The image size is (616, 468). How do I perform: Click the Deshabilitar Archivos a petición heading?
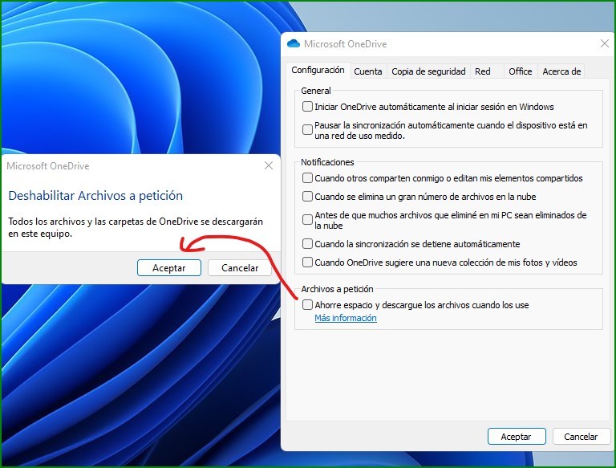95,195
